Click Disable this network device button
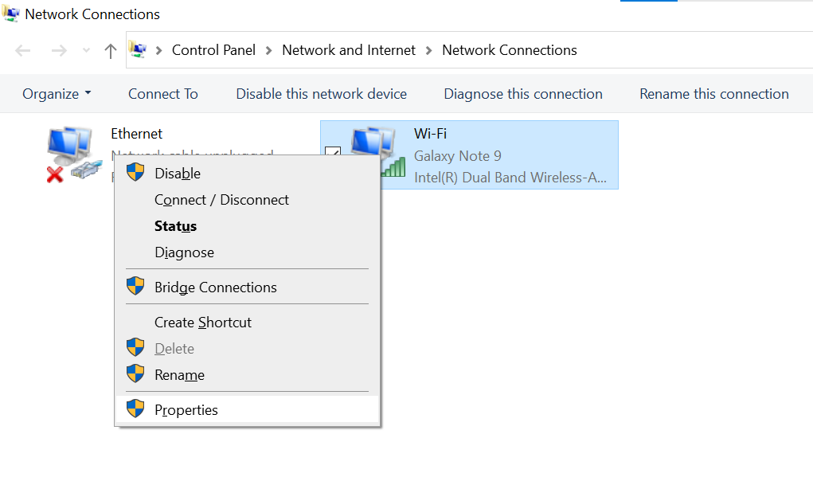 pyautogui.click(x=321, y=94)
